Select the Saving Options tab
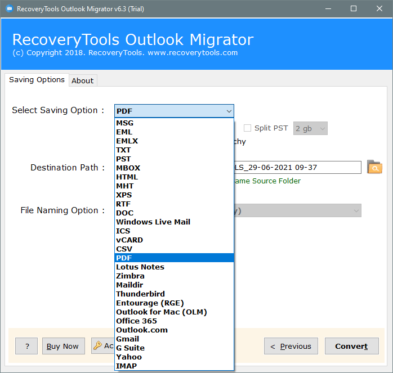Viewport: 393px width, 373px height. [37, 80]
